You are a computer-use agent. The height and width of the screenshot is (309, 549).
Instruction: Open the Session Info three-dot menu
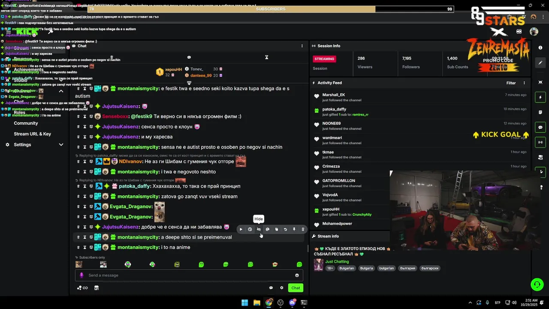[524, 46]
